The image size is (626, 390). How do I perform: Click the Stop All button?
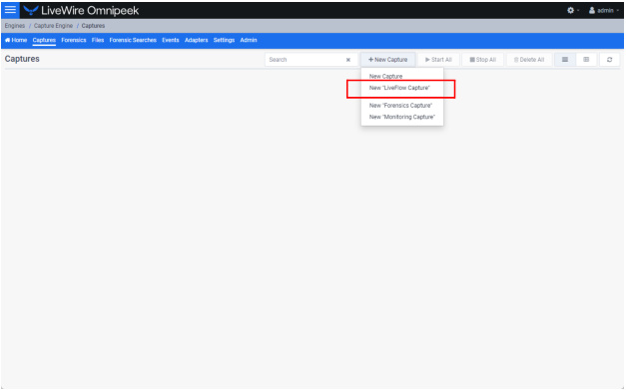[482, 60]
